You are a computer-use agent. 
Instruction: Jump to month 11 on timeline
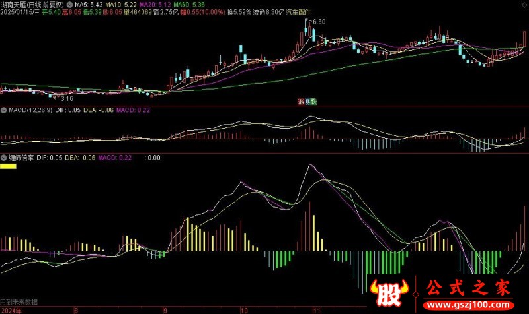[317, 310]
